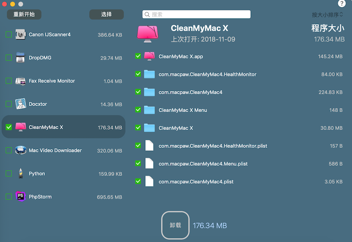Open help with the question mark icon
This screenshot has height=242, width=352.
point(341,4)
